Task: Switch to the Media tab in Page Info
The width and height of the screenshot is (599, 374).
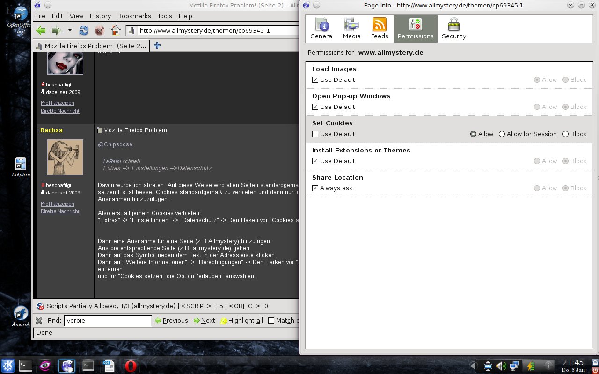Action: click(x=351, y=29)
